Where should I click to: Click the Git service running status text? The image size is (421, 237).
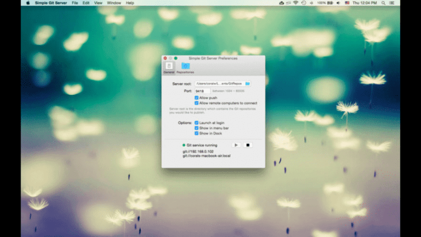(202, 145)
